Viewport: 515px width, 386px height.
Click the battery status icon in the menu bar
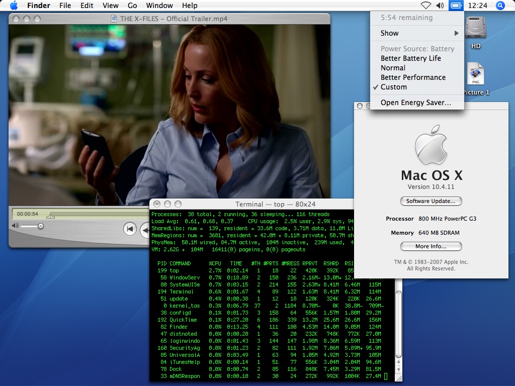pos(456,5)
